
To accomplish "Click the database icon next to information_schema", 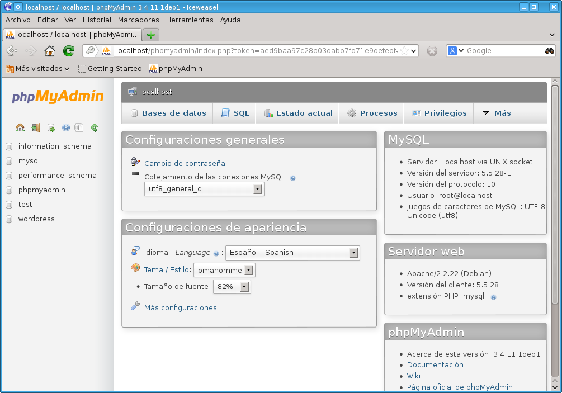I will 10,146.
